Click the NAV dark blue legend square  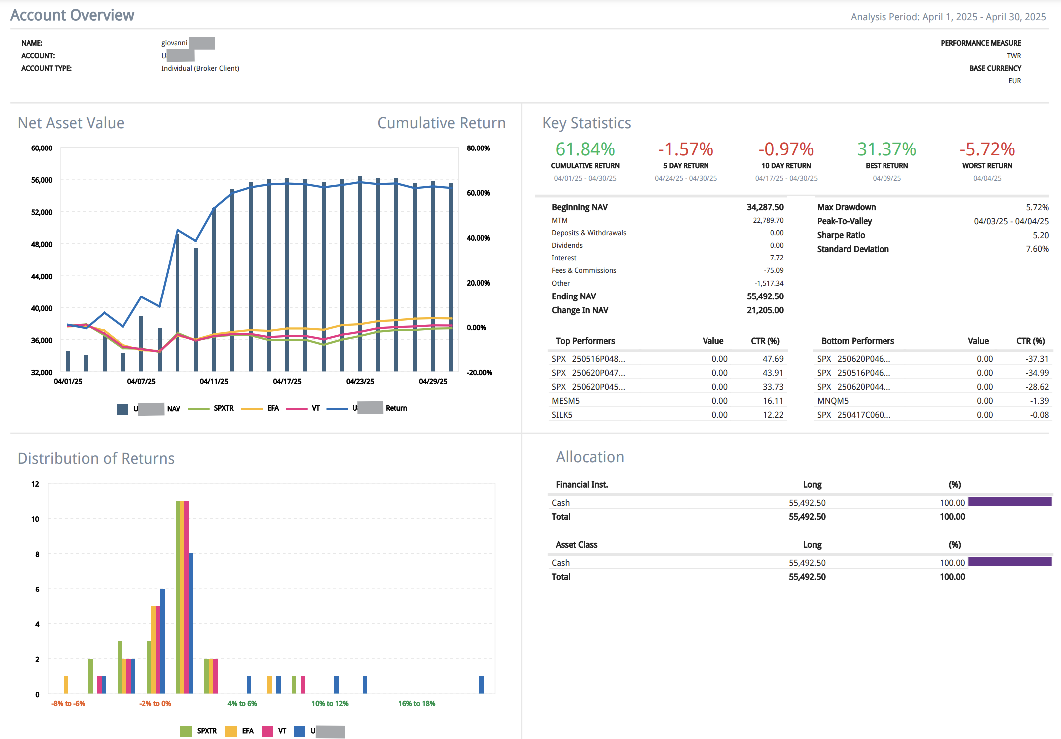click(x=122, y=409)
